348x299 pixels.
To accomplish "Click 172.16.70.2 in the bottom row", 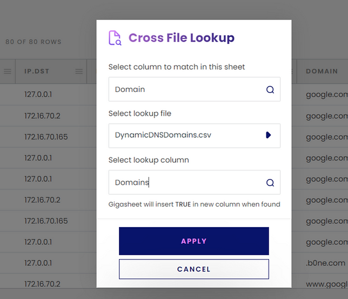I will coord(42,284).
